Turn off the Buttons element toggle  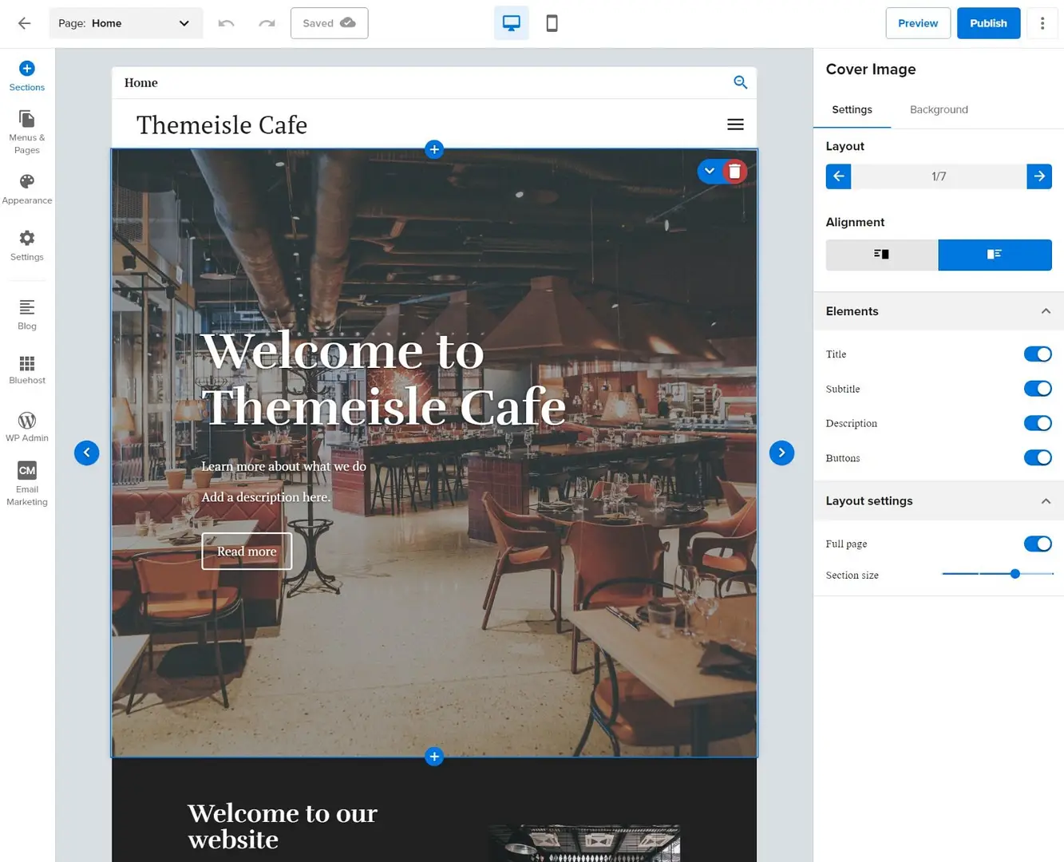coord(1037,458)
